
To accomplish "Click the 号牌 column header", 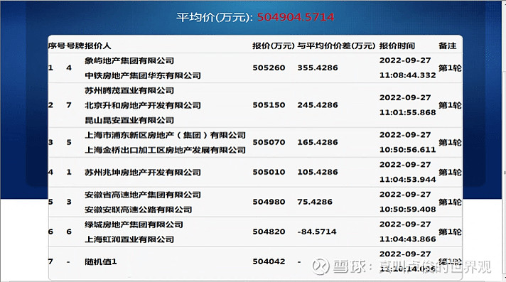I will click(75, 46).
